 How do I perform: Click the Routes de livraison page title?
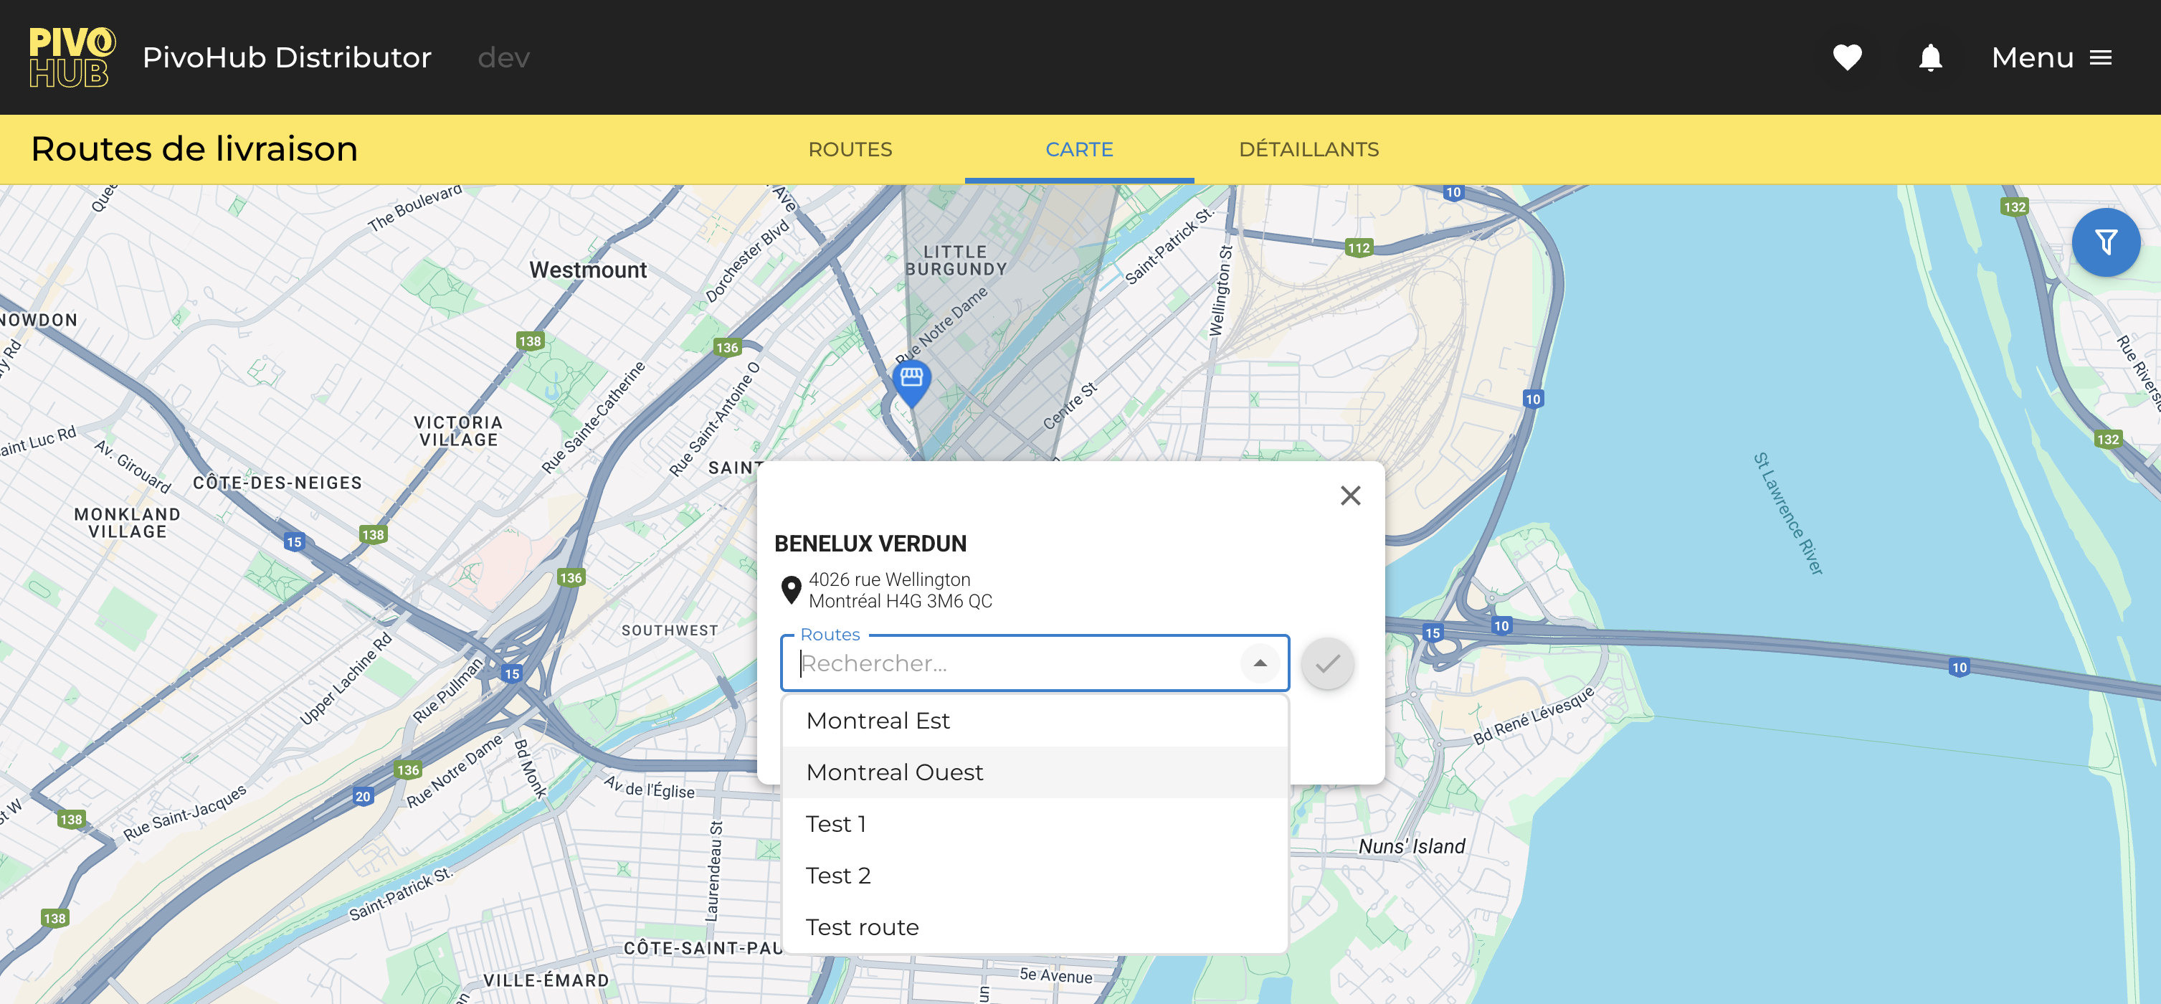tap(194, 148)
